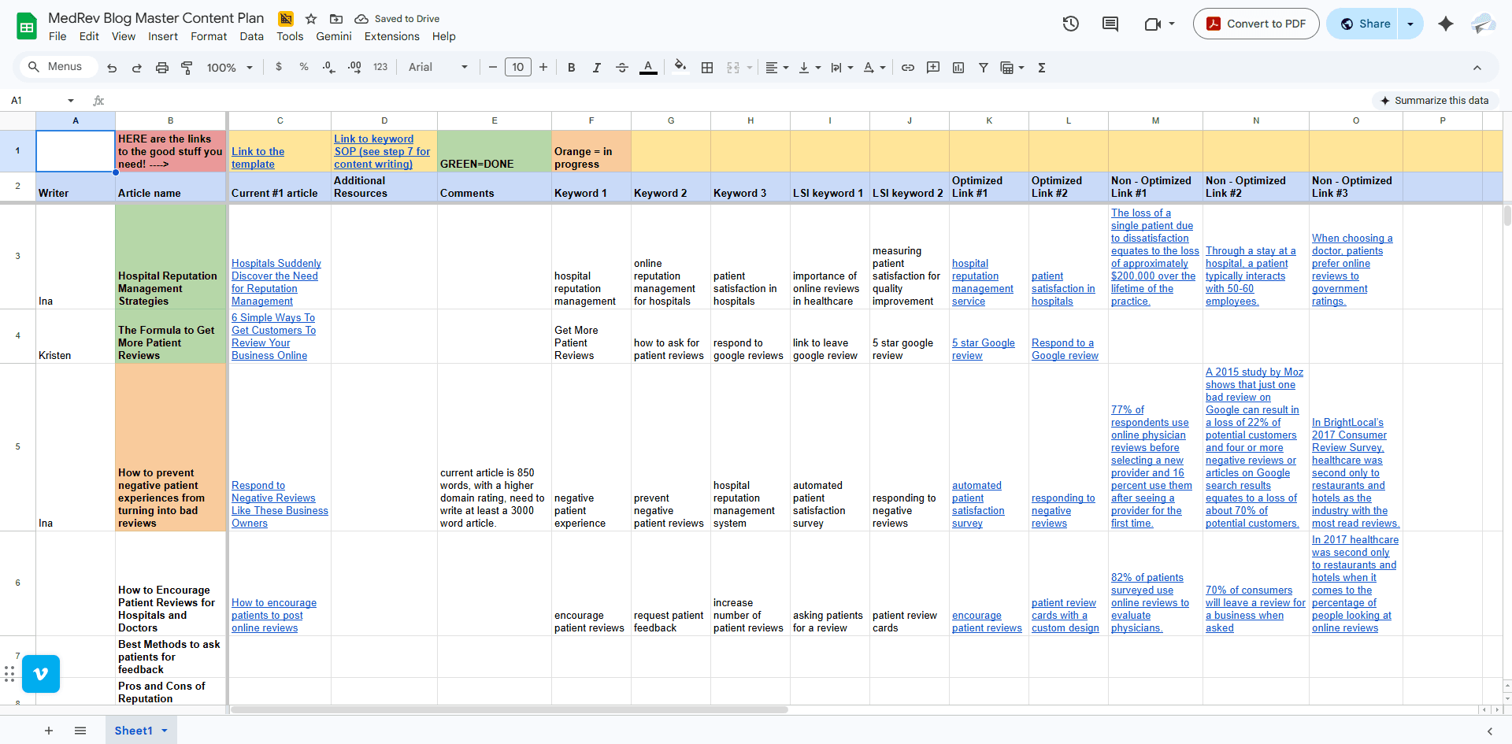Image resolution: width=1512 pixels, height=744 pixels.
Task: Select the column E header
Action: tap(495, 120)
